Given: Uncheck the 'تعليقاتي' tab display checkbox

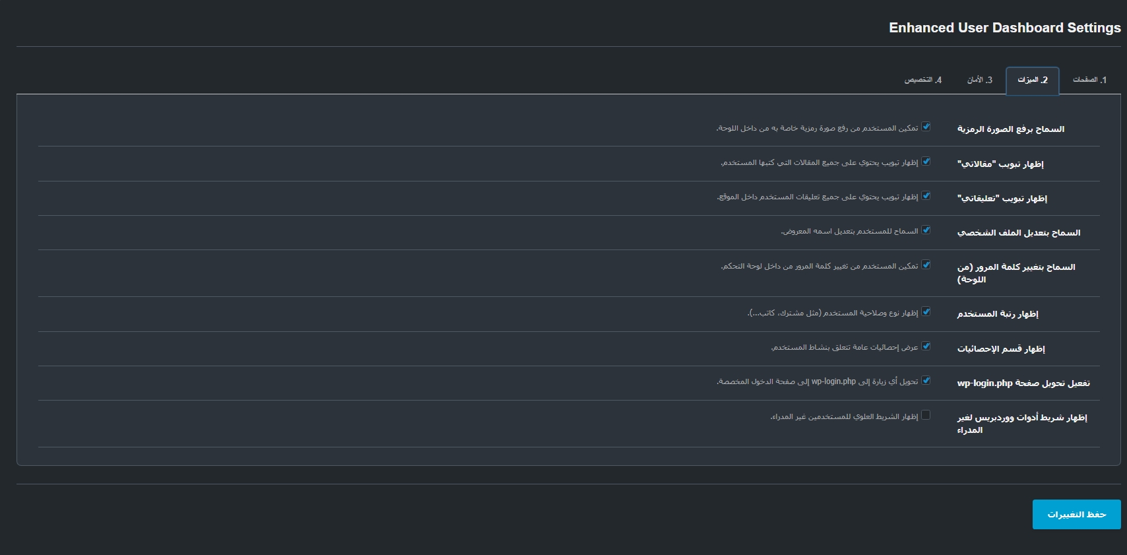Looking at the screenshot, I should 926,195.
